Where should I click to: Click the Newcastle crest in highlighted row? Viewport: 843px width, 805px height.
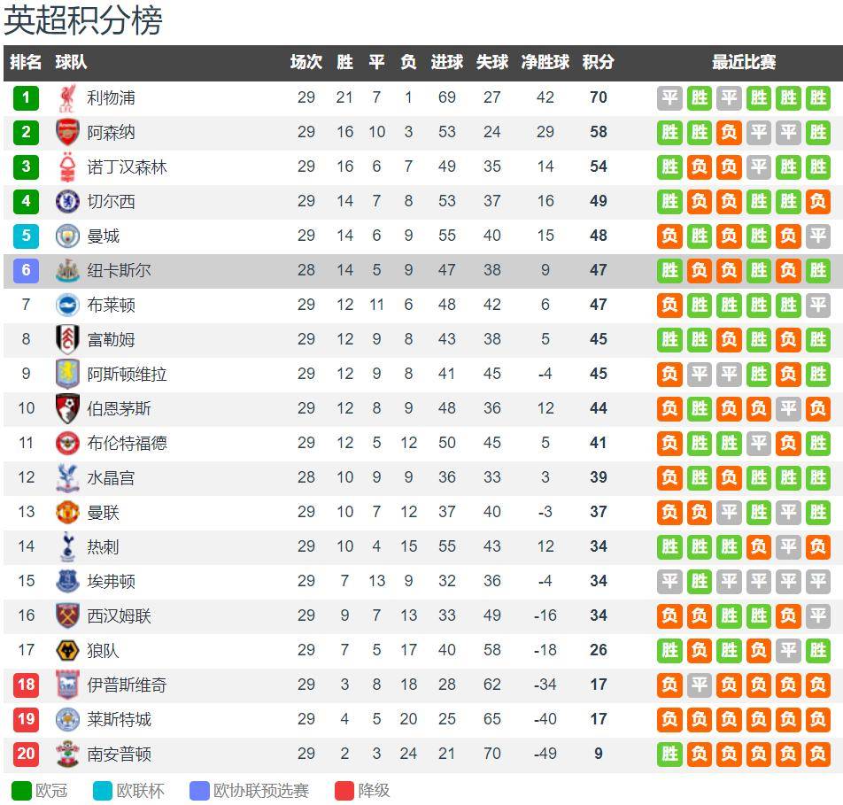point(67,270)
